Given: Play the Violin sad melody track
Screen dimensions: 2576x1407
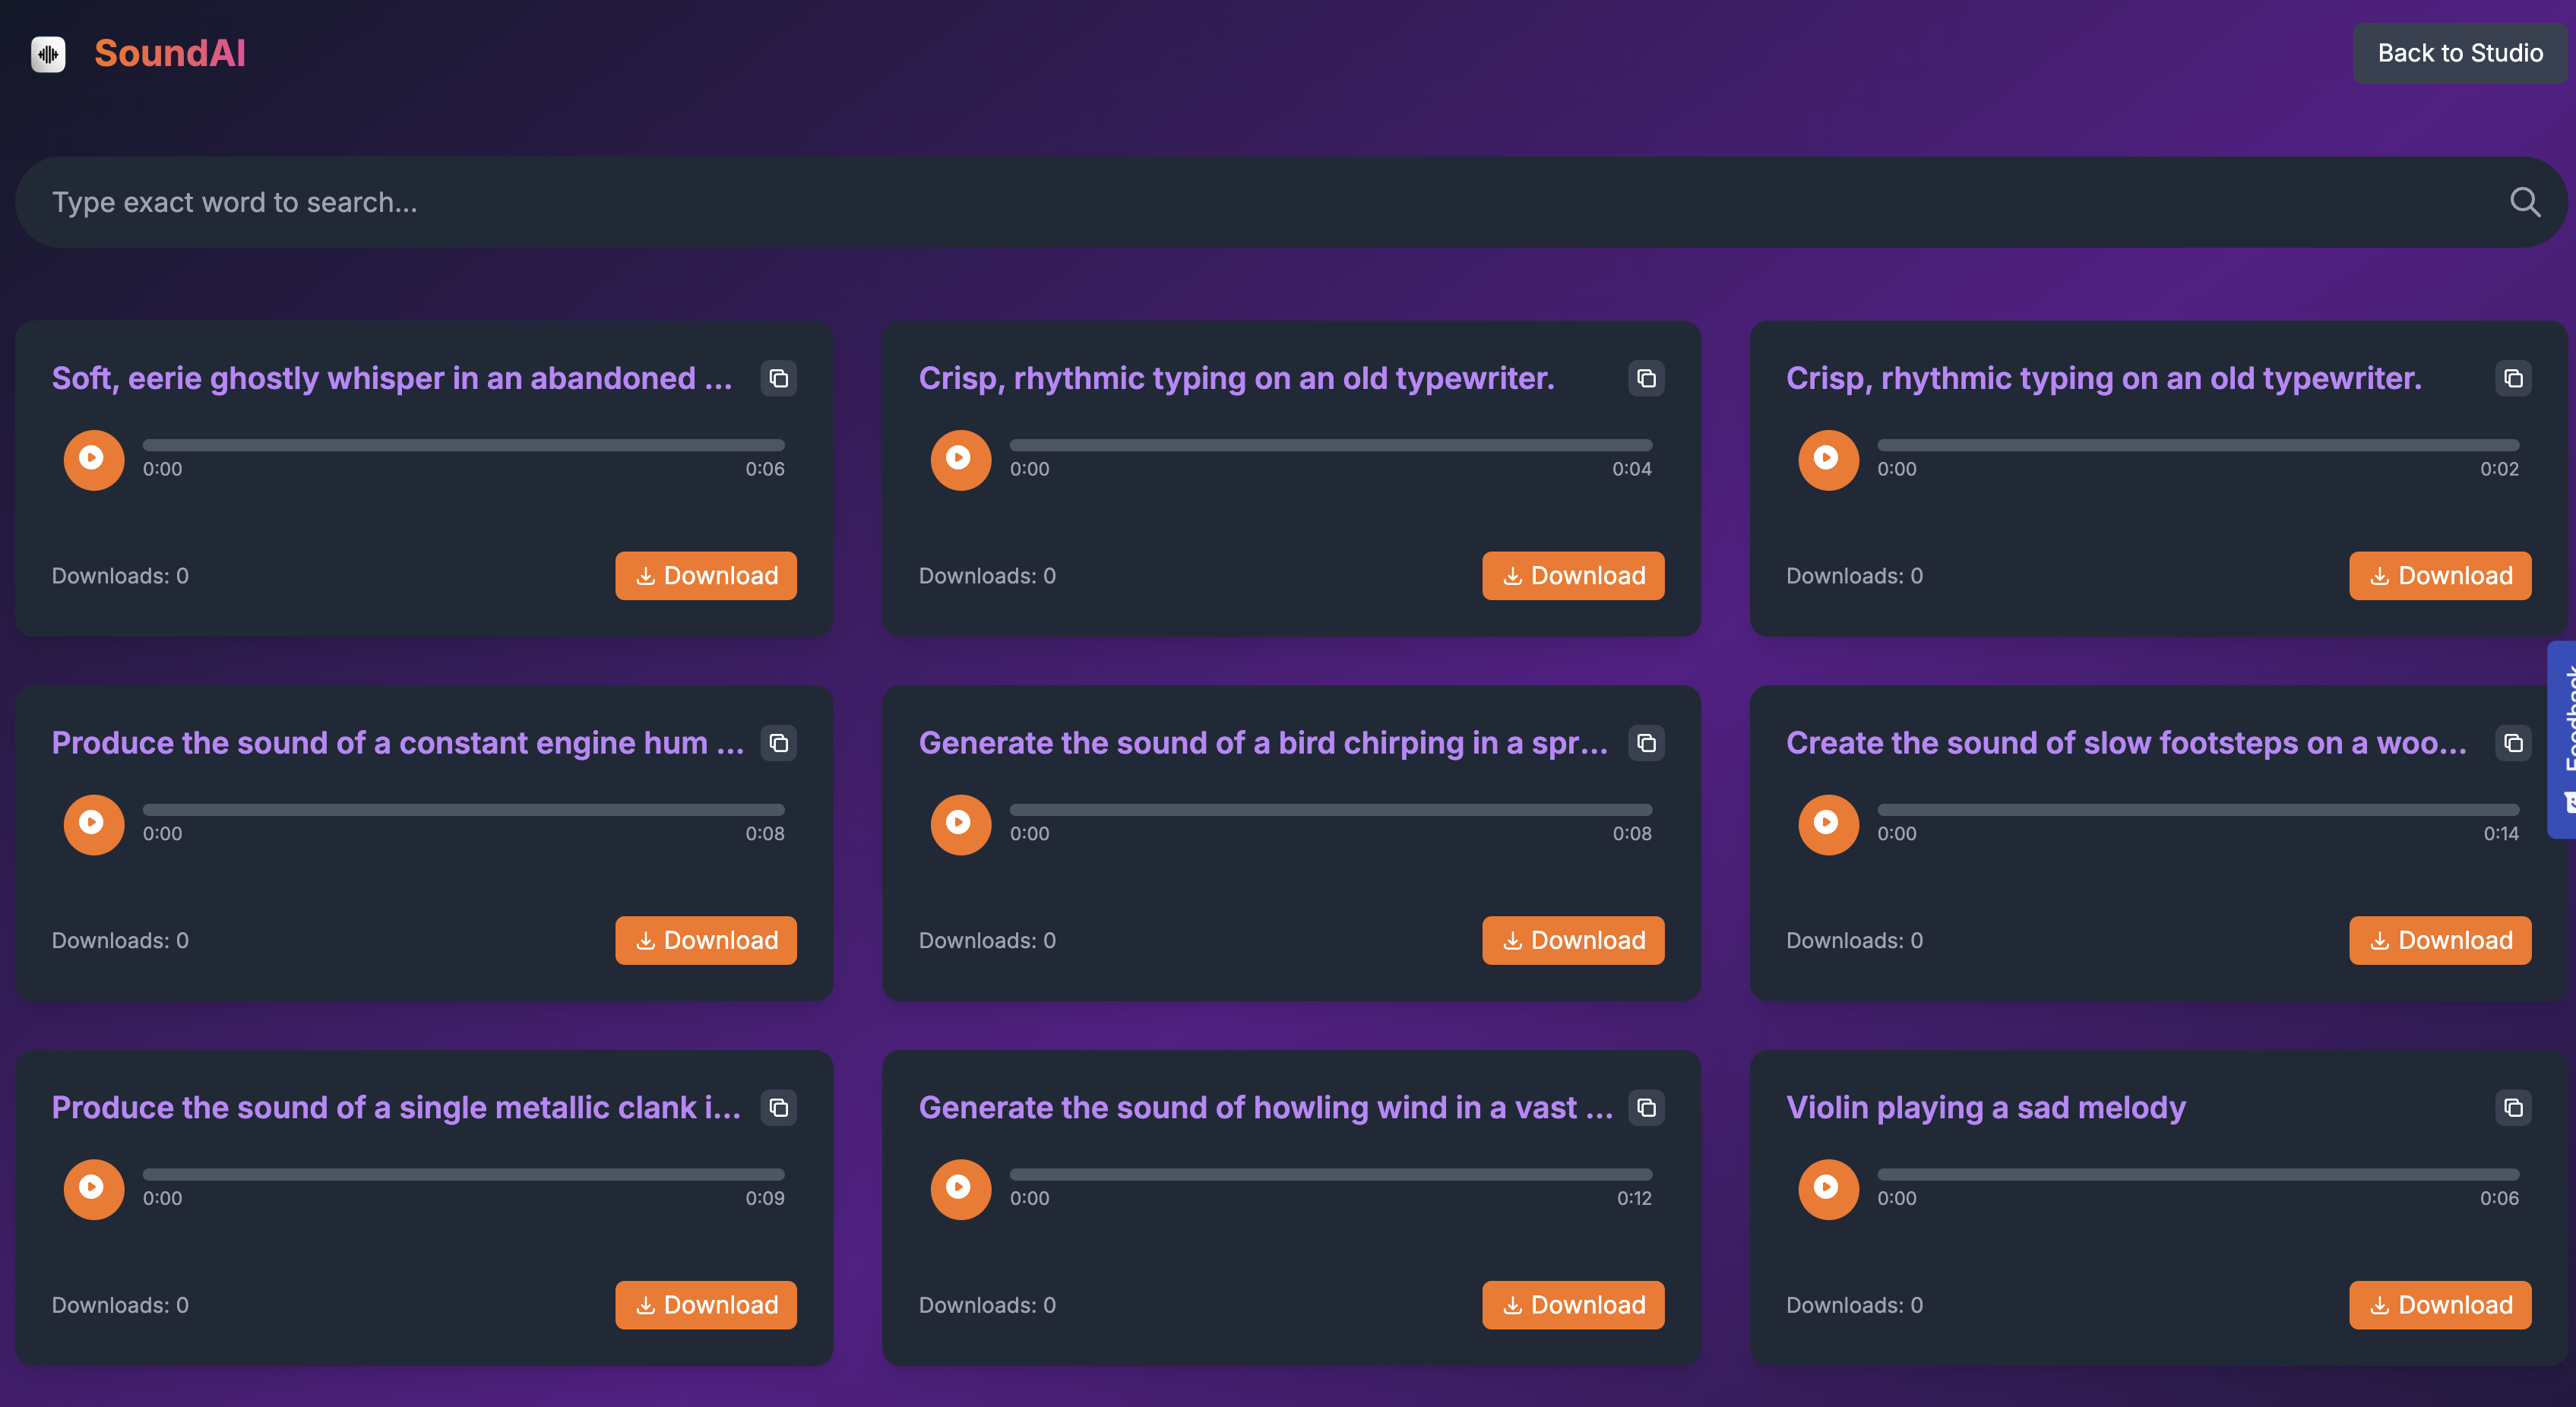Looking at the screenshot, I should point(1827,1188).
